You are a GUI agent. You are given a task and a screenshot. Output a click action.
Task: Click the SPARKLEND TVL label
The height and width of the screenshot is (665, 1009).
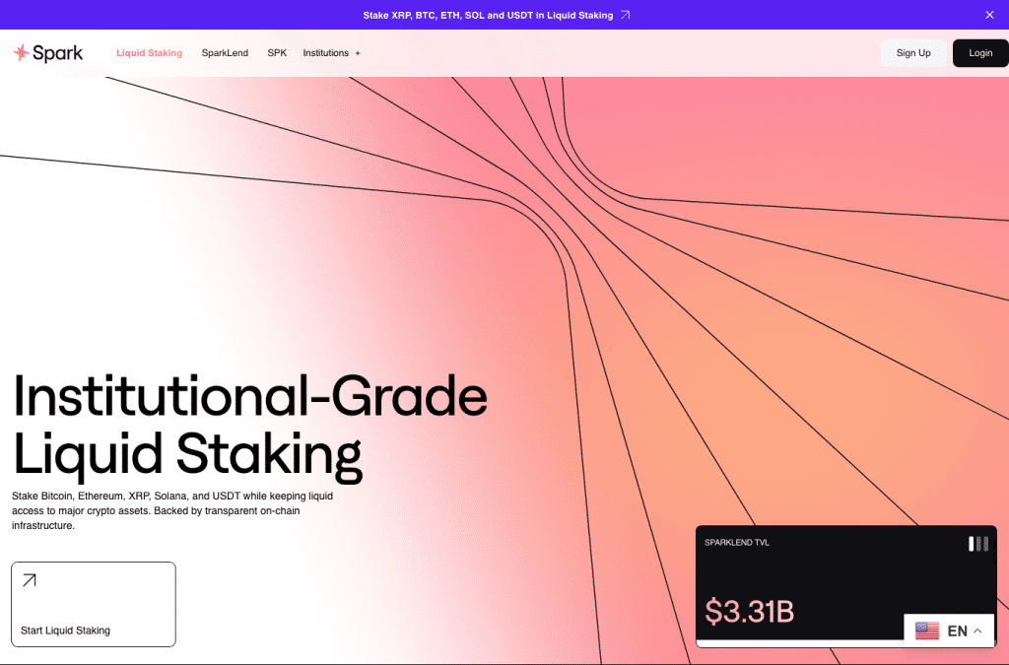(737, 542)
